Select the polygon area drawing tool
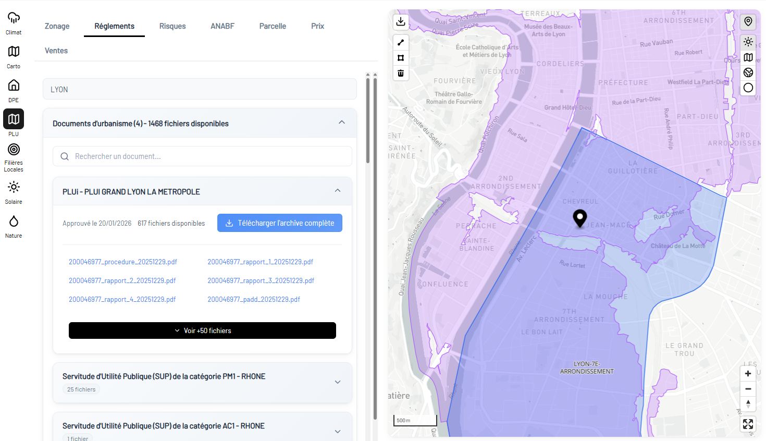Viewport: 766px width, 441px height. (401, 58)
